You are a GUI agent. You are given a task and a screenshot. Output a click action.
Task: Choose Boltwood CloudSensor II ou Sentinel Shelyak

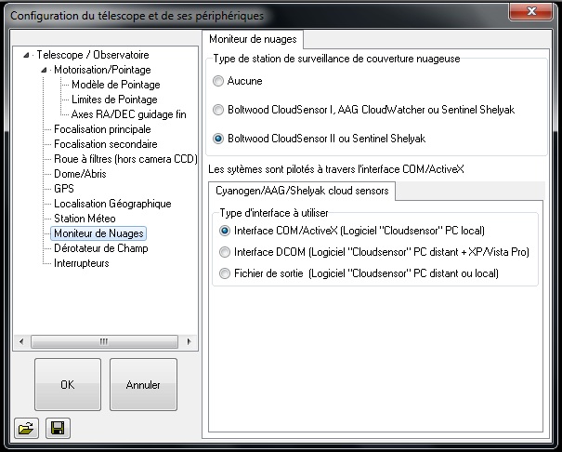coord(218,139)
